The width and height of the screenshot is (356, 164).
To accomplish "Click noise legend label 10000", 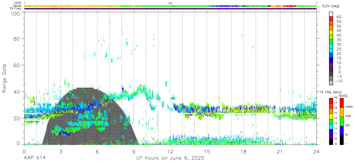I will coord(349,107).
